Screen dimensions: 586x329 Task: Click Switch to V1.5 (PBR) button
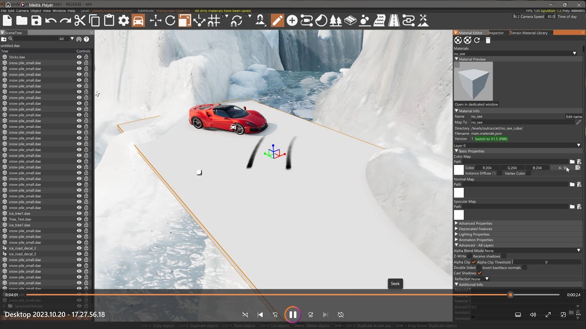click(x=491, y=139)
